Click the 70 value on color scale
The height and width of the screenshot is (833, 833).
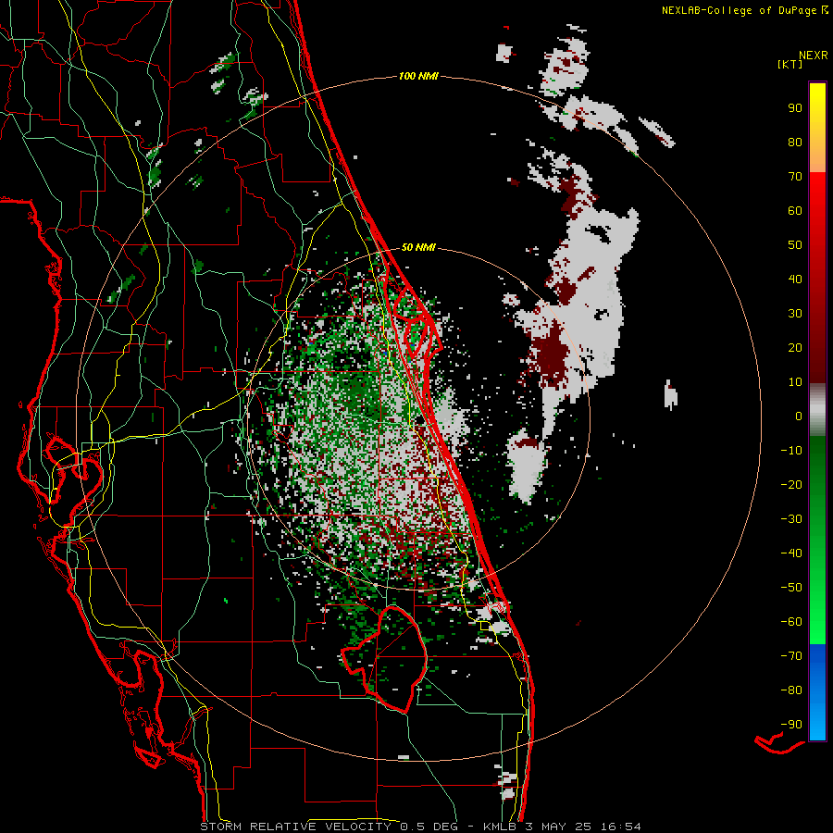[x=795, y=177]
